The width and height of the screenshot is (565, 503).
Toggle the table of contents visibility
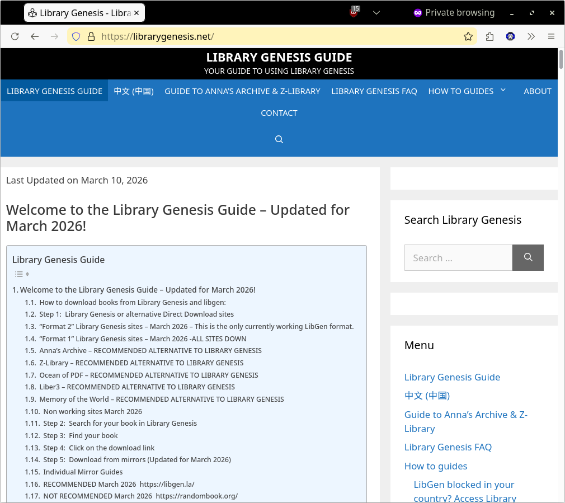pos(22,274)
